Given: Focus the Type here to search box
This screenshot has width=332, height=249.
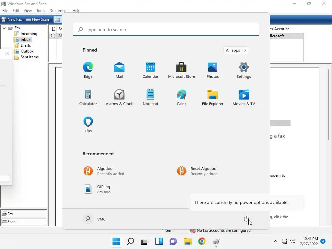Looking at the screenshot, I should click(166, 30).
